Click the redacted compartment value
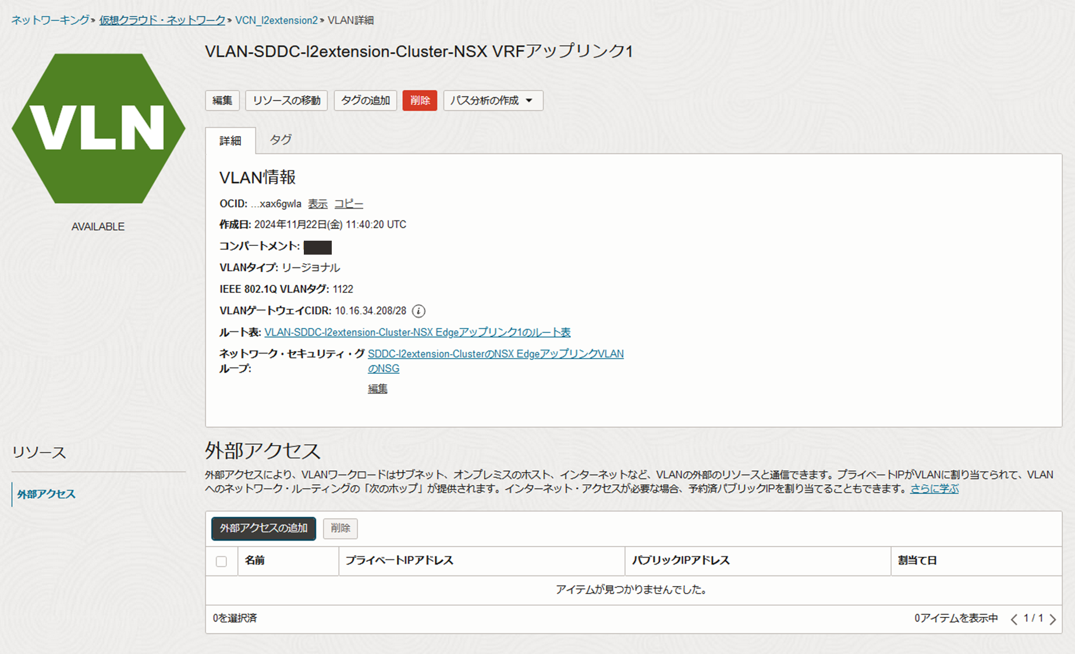1075x654 pixels. click(318, 248)
